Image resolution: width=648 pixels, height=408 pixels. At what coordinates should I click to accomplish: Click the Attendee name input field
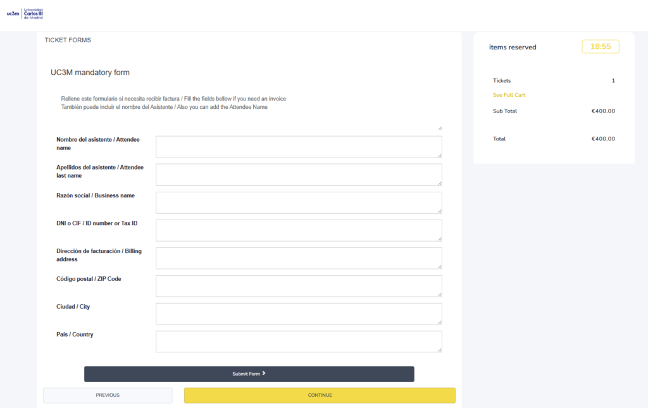tap(298, 147)
